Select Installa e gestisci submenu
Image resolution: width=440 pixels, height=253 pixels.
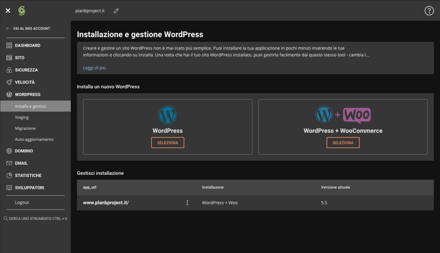pos(35,106)
